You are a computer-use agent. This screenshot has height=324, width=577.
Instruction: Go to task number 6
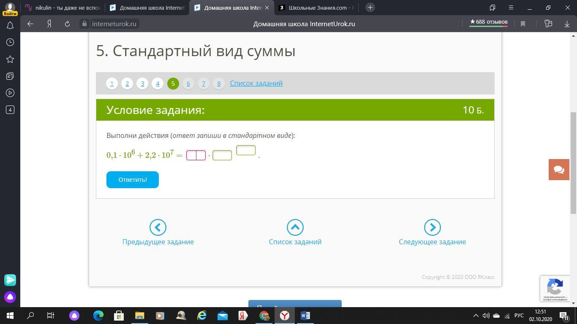point(188,84)
